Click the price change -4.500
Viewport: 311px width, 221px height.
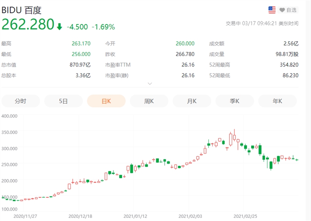(x=77, y=27)
